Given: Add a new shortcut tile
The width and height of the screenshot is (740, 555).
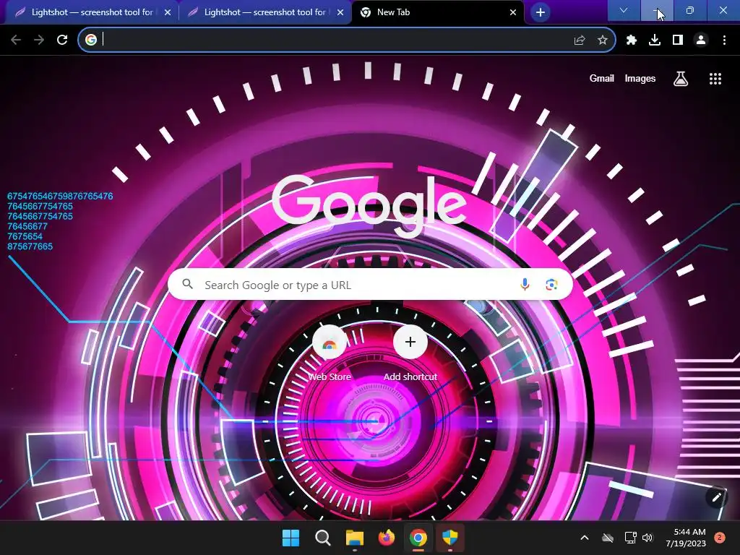Looking at the screenshot, I should (410, 353).
